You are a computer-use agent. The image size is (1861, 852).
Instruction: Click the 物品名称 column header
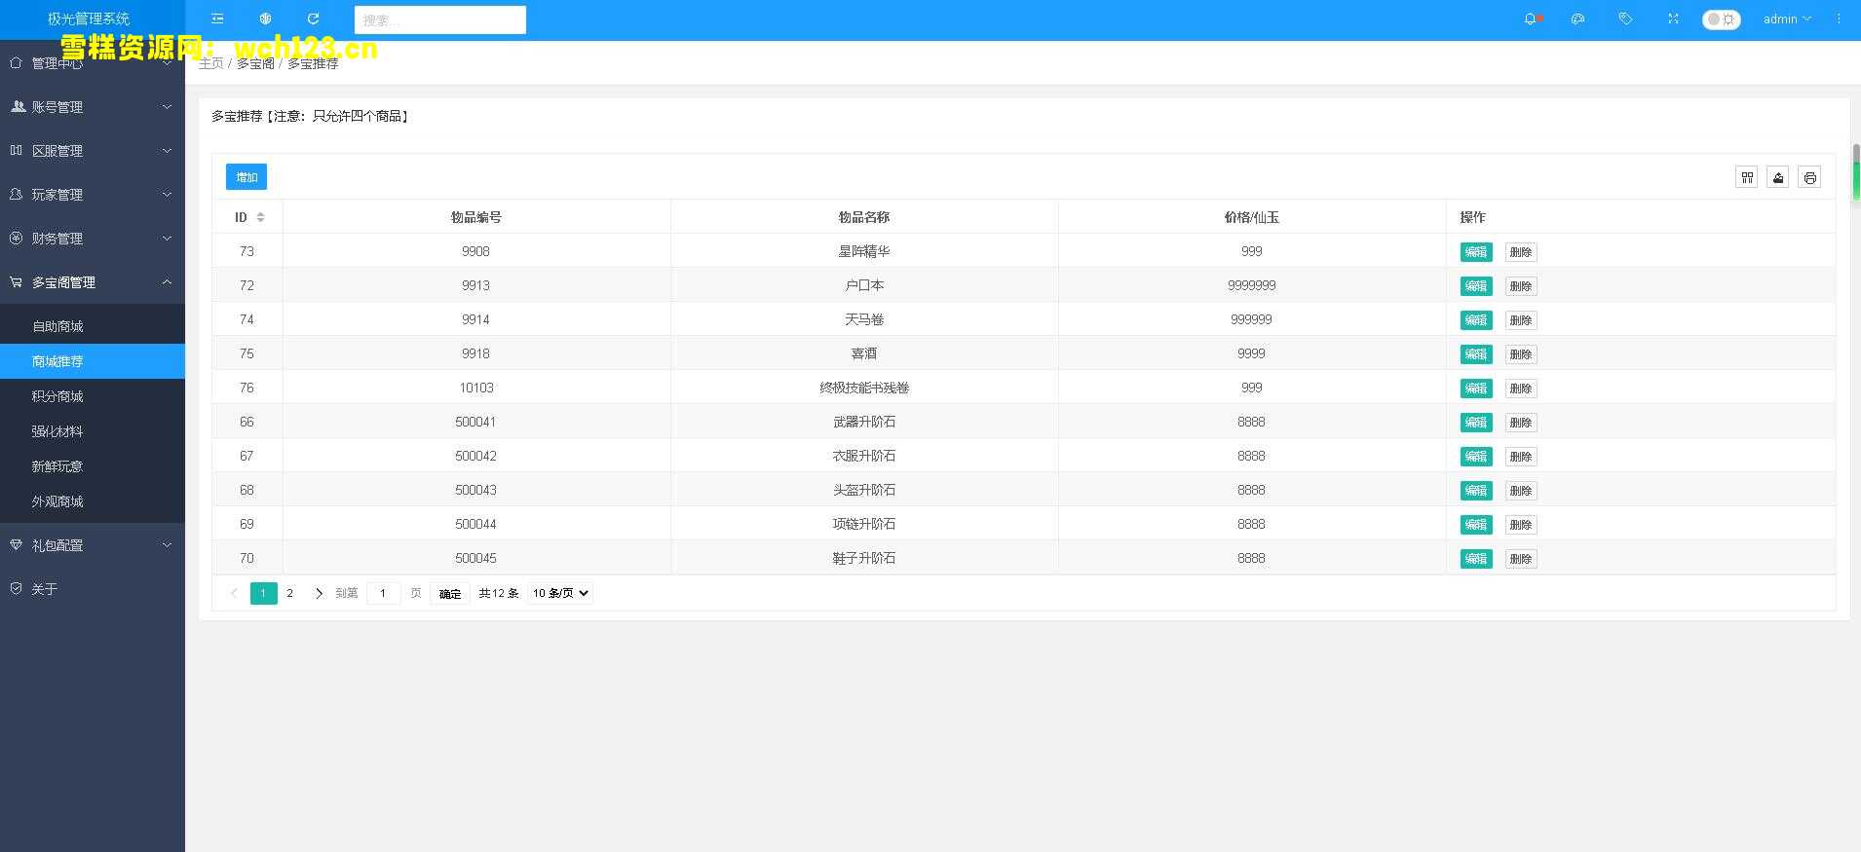click(864, 217)
